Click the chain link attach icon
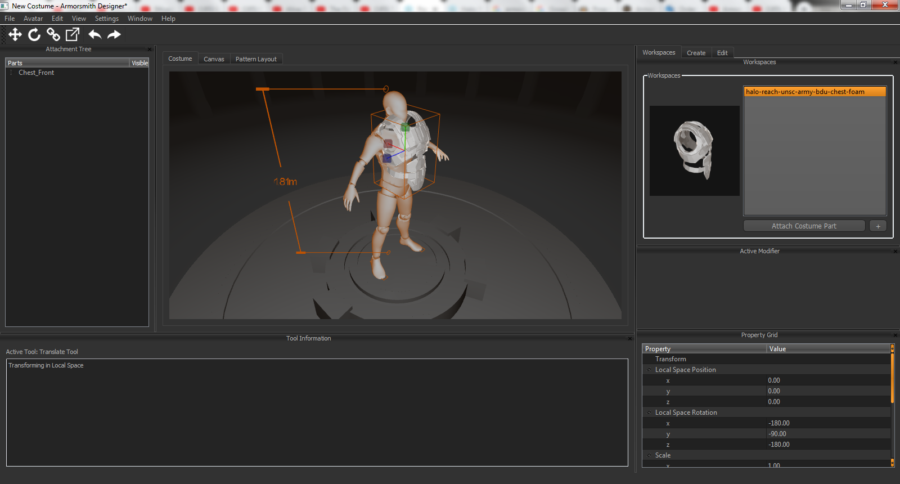 (53, 35)
